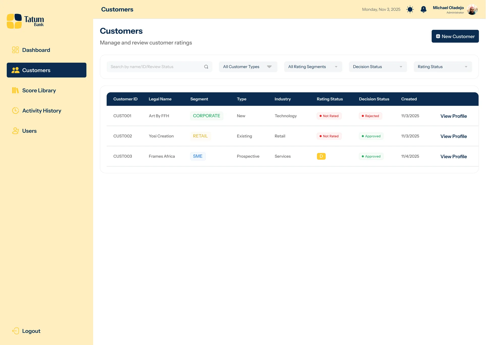
Task: Go to the Customers menu item
Action: pyautogui.click(x=46, y=70)
